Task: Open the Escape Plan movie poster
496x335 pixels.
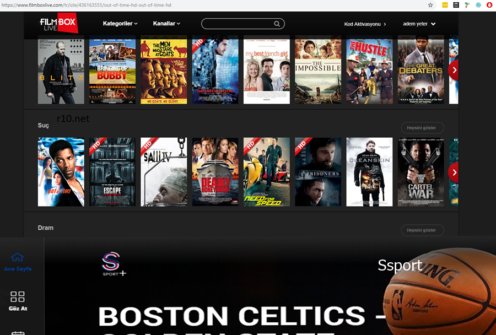Action: 112,172
